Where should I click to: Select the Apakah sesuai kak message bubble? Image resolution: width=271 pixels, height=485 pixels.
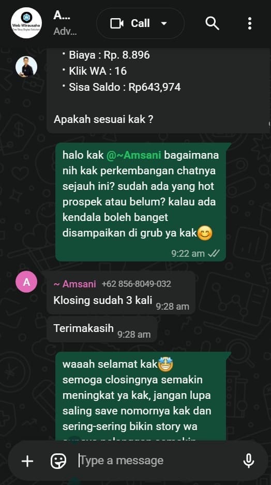(158, 91)
